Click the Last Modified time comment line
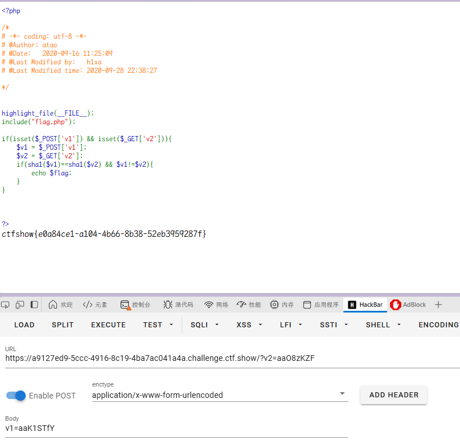Screen dimensions: 460x448 pyautogui.click(x=79, y=71)
